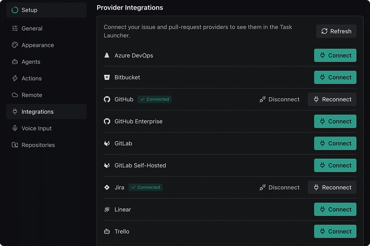Open Appearance settings
This screenshot has width=370, height=246.
47,45
